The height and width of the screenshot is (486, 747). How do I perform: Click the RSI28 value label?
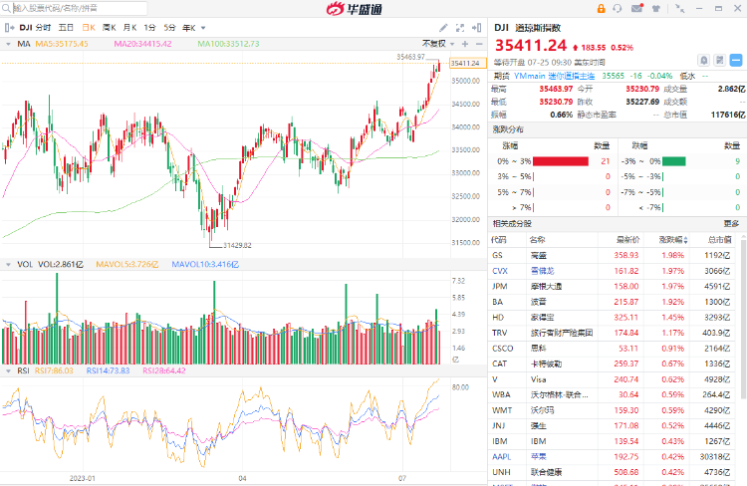point(164,370)
